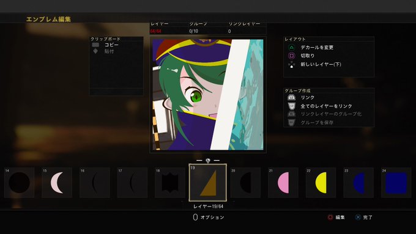Select layer 18 black badge shape thumbnail
Screen dimensions: 416x234
170,183
